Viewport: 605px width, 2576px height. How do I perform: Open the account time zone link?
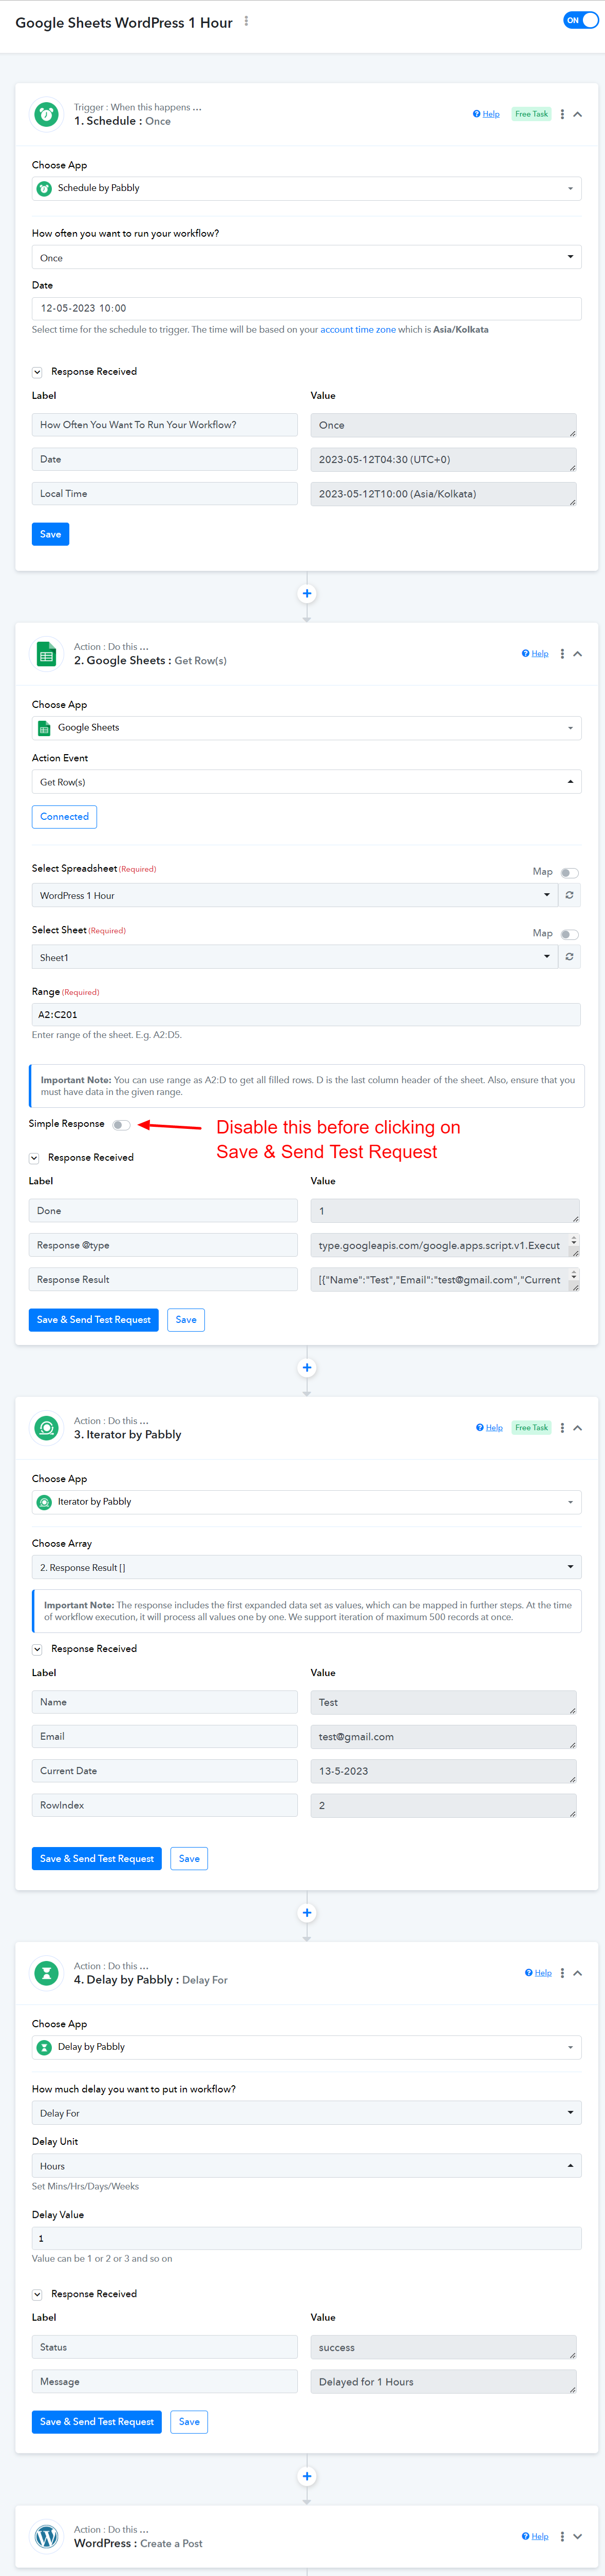(358, 330)
